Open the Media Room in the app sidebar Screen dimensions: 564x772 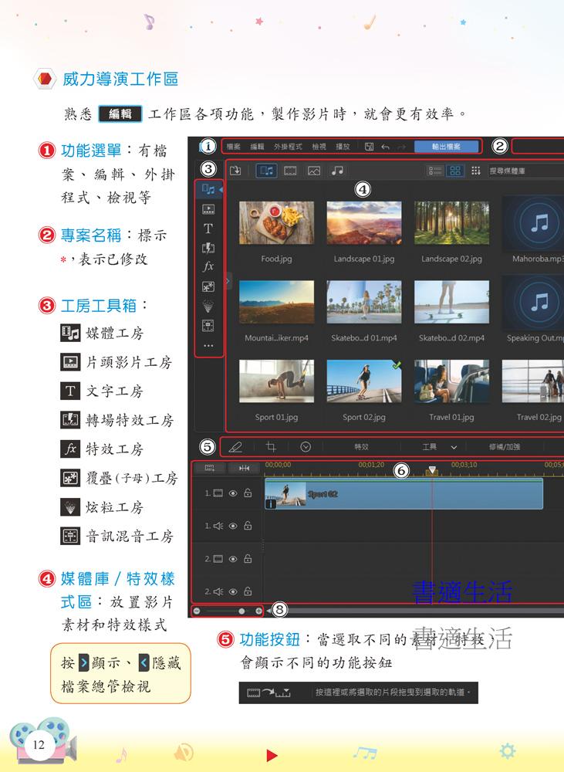point(208,190)
